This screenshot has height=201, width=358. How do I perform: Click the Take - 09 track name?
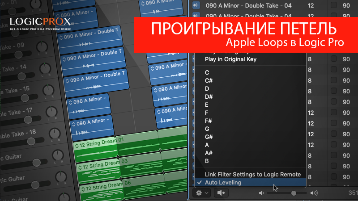(x=12, y=46)
